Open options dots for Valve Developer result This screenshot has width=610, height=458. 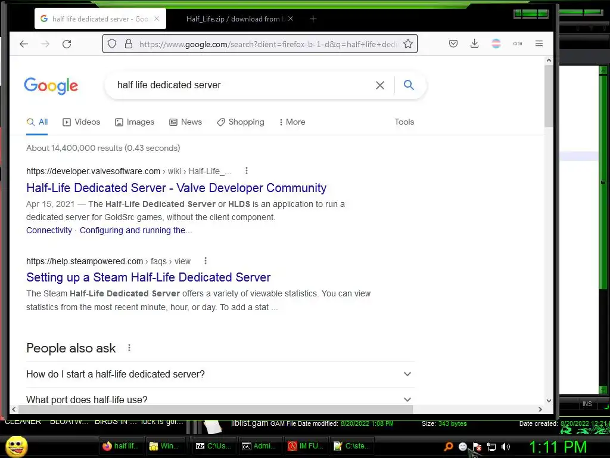(246, 171)
